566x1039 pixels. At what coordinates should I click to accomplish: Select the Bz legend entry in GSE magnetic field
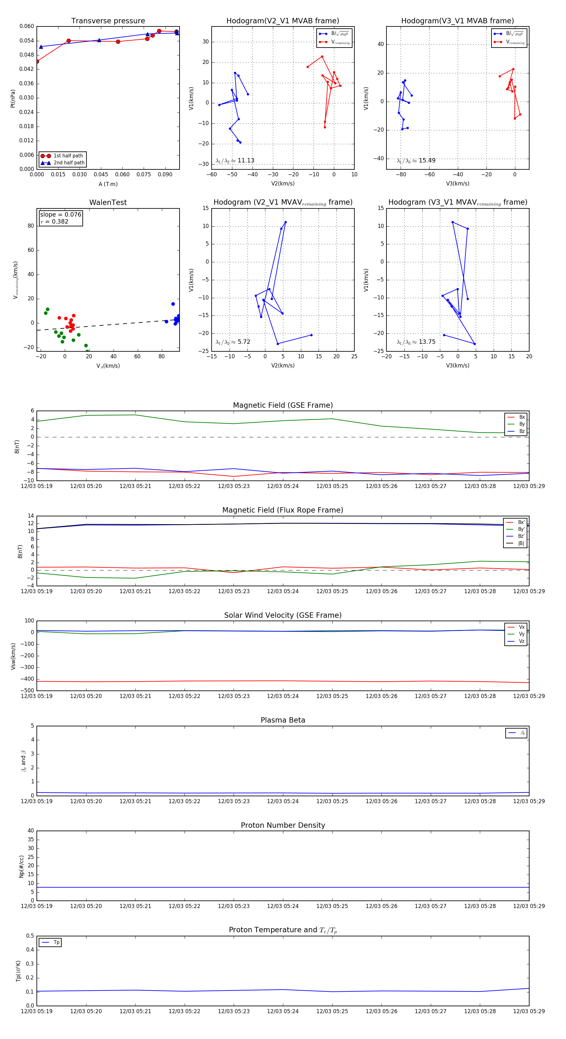click(516, 431)
